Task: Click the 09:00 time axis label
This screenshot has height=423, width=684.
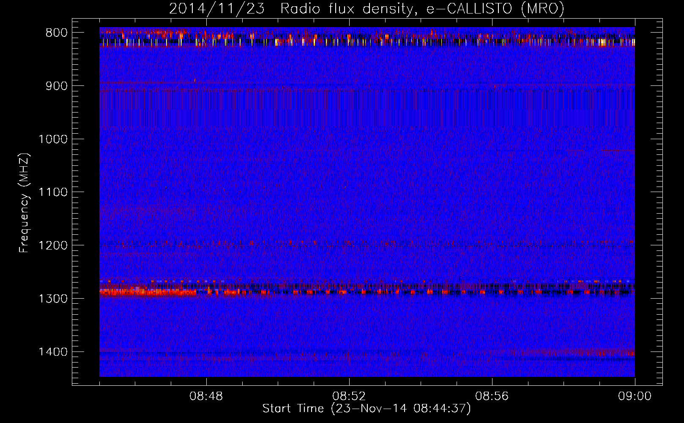Action: [x=635, y=396]
